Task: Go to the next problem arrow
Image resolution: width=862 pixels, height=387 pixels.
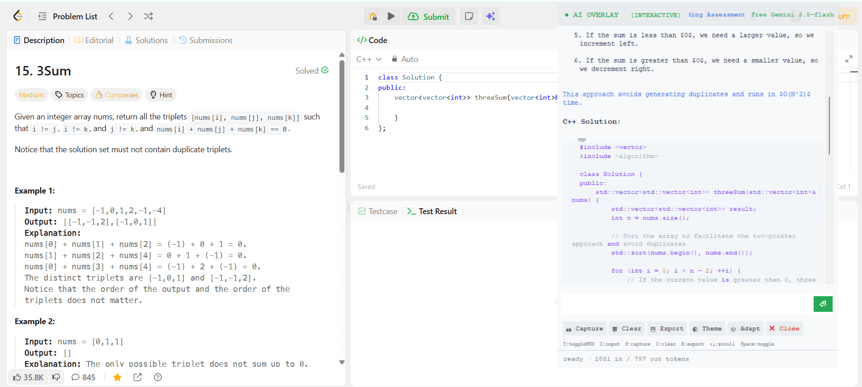Action: point(130,16)
